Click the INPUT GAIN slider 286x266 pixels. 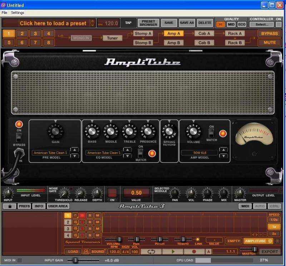[x=75, y=260]
